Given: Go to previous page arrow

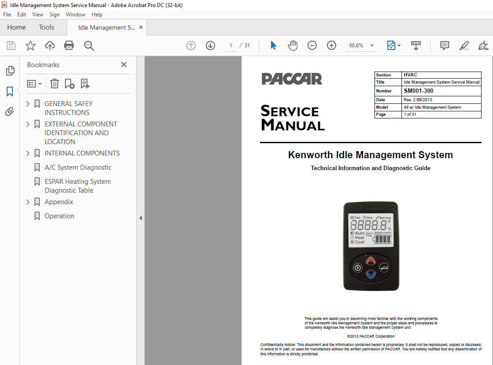Looking at the screenshot, I should (x=191, y=46).
